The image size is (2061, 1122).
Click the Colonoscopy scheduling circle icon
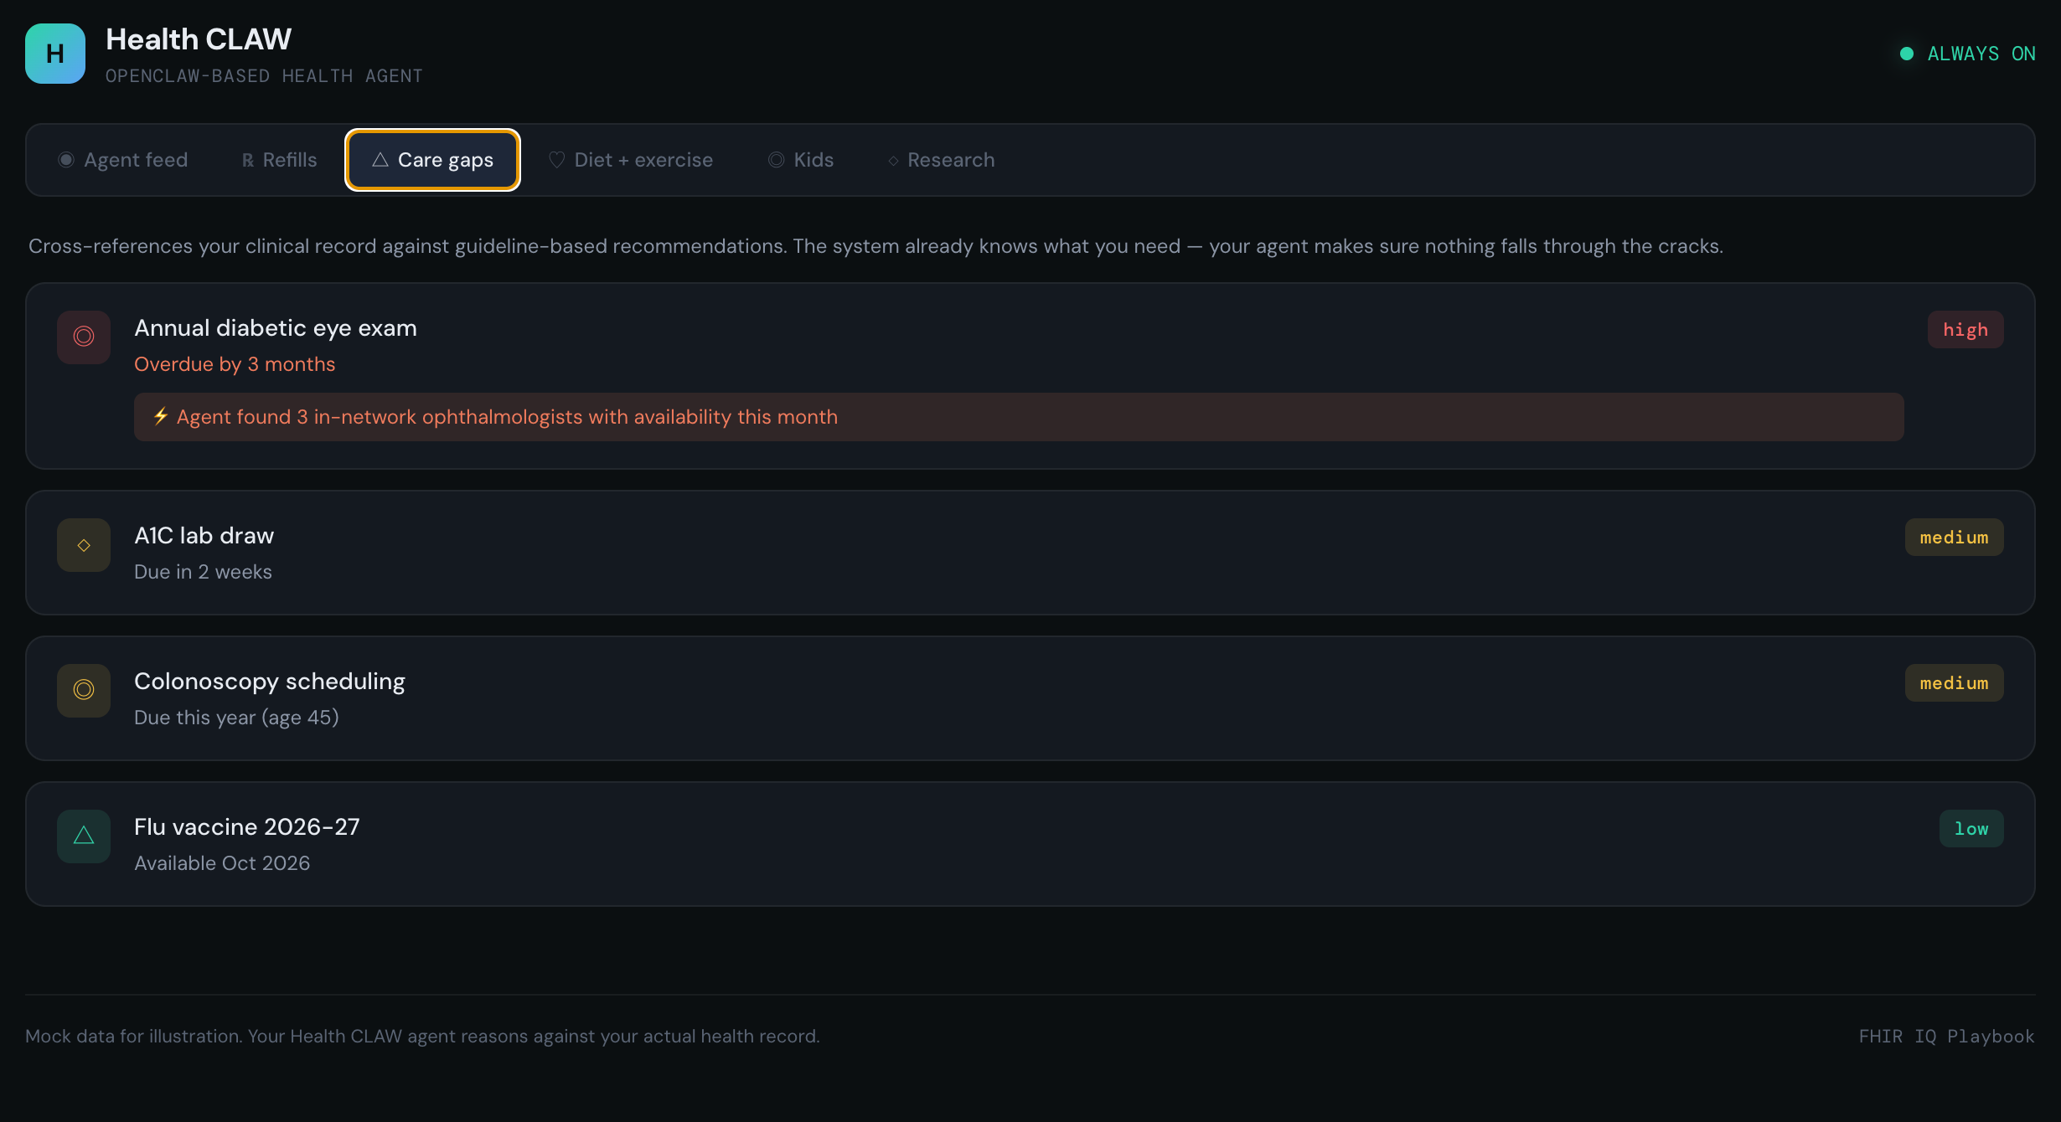point(84,690)
